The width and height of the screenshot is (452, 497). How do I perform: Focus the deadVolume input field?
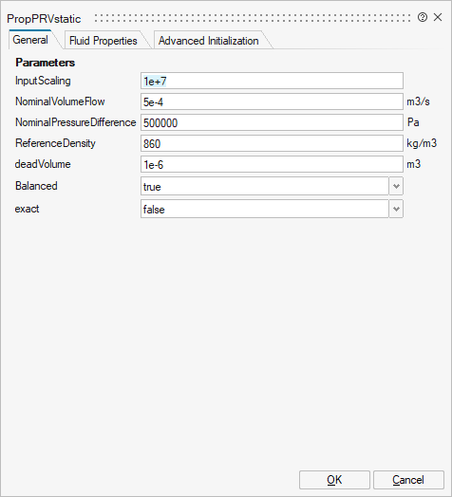tap(272, 164)
